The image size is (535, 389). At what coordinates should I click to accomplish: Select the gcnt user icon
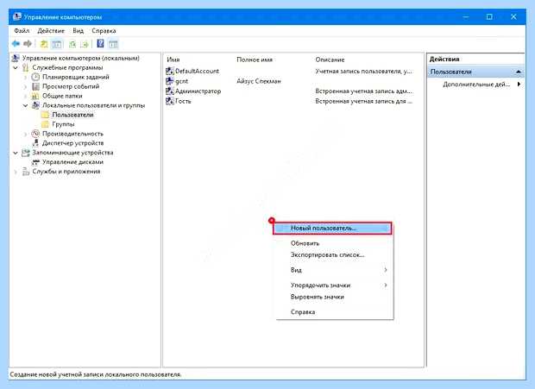pos(170,81)
